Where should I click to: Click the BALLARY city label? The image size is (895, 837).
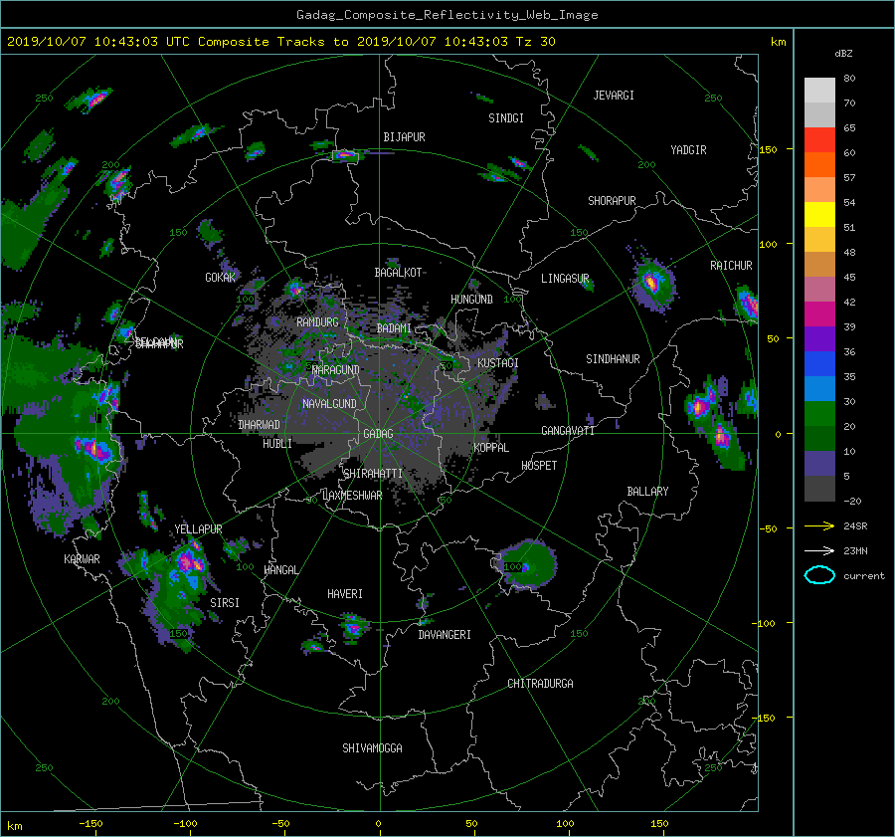click(x=647, y=492)
